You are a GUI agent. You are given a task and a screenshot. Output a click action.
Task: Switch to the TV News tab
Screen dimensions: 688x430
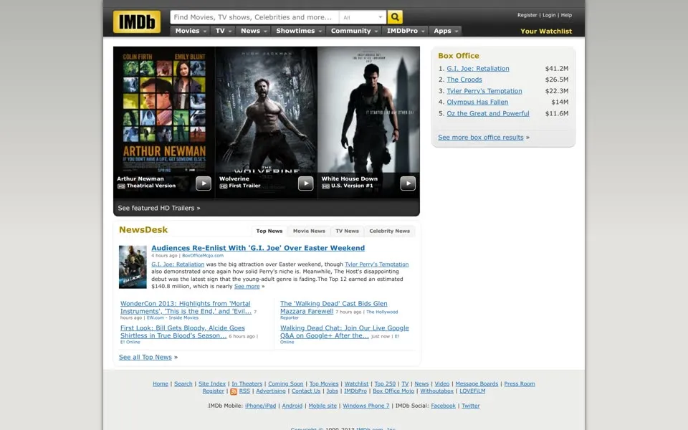[347, 231]
